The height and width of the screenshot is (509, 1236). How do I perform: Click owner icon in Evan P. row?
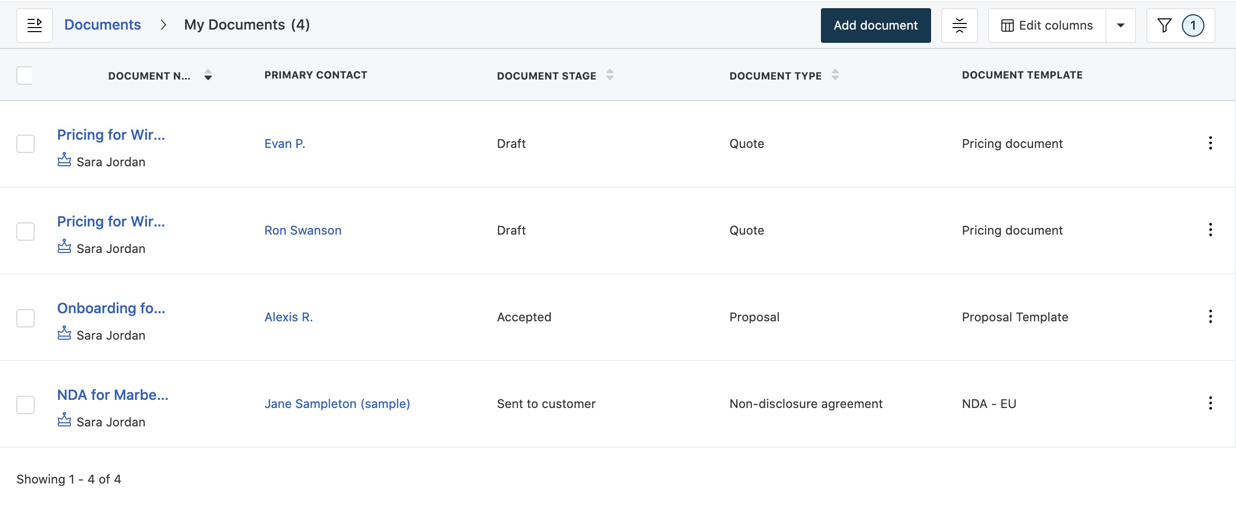click(64, 160)
